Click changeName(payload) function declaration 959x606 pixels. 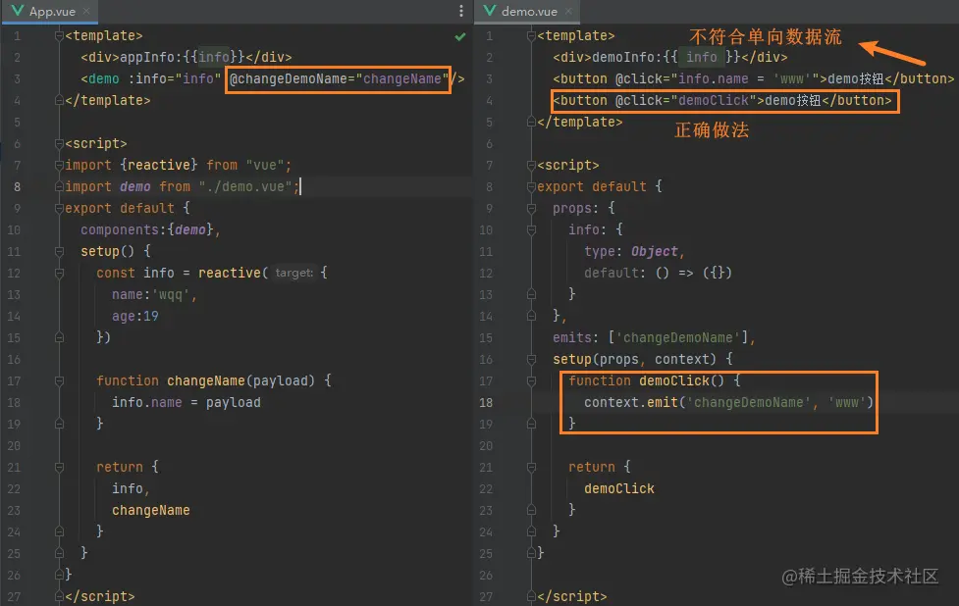240,380
